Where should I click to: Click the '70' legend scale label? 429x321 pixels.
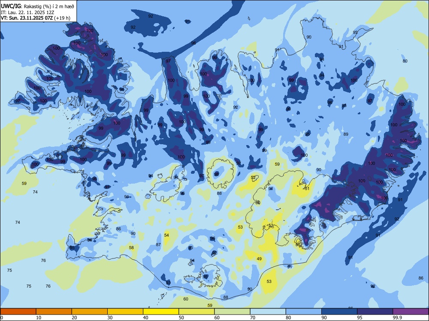click(x=253, y=318)
